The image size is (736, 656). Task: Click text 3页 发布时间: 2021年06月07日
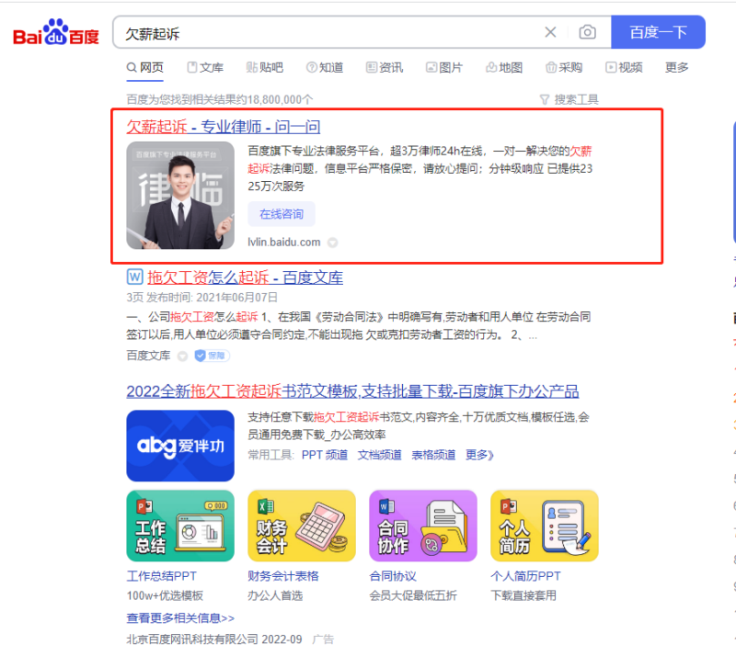tap(201, 298)
